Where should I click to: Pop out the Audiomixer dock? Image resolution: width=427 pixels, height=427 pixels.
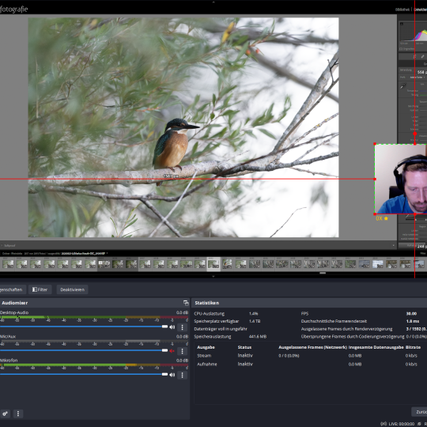186,303
